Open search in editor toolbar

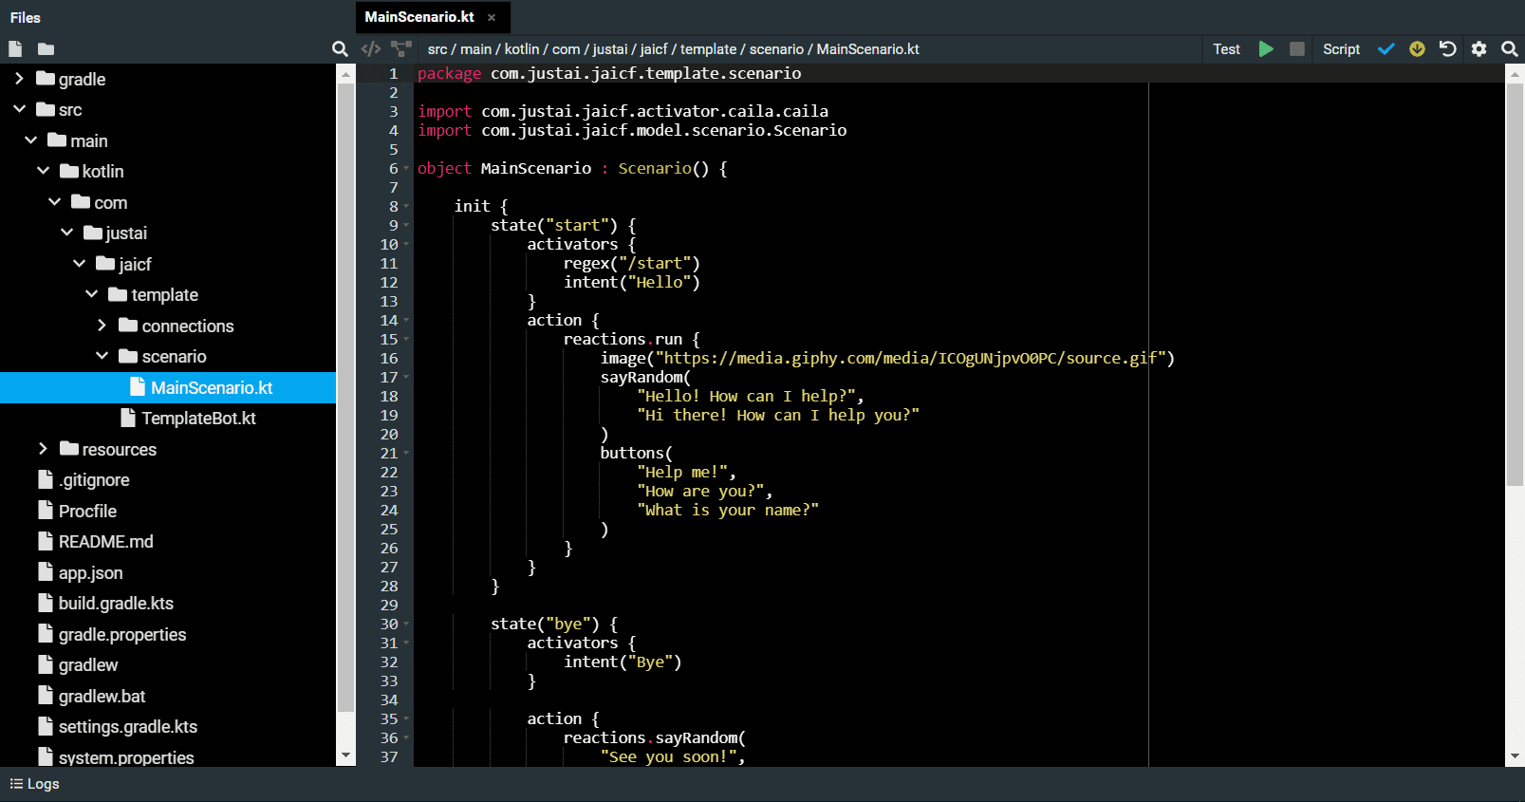tap(1509, 48)
